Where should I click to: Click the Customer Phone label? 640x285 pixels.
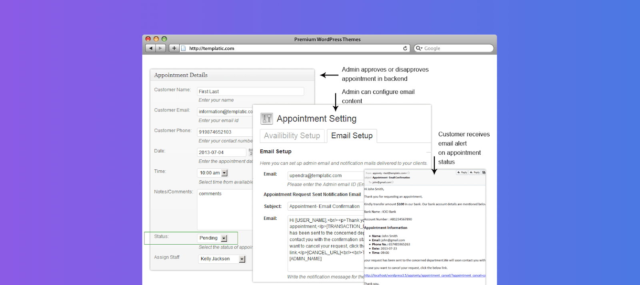click(173, 131)
